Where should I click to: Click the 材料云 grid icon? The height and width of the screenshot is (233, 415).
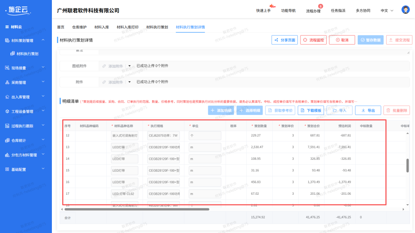(7, 27)
